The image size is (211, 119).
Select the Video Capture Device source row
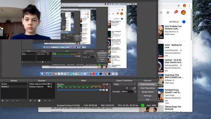[x=42, y=84]
